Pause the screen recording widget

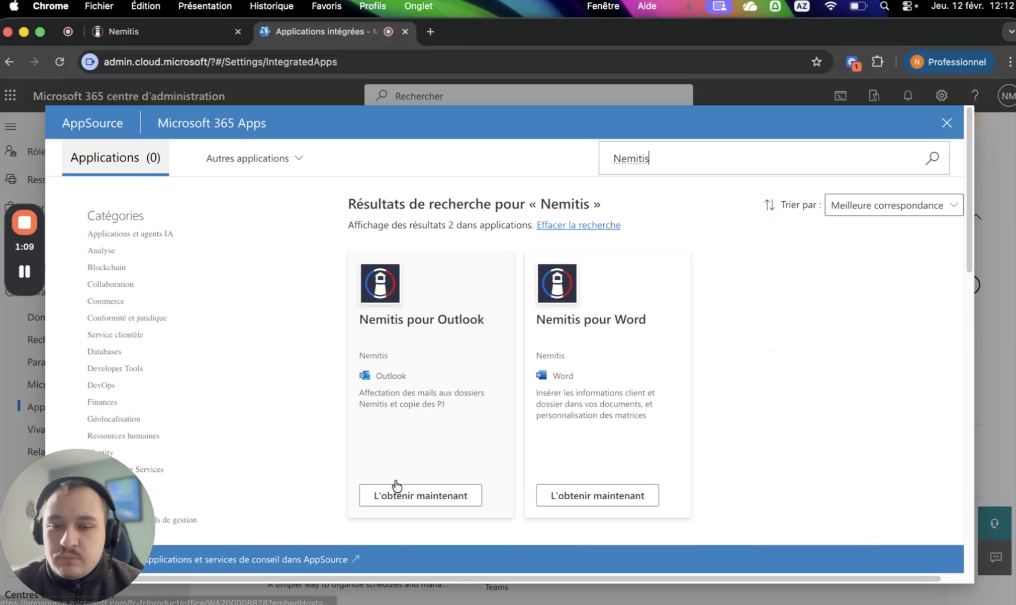(24, 272)
